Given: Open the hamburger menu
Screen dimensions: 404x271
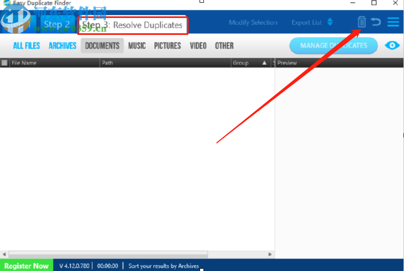Looking at the screenshot, I should (393, 22).
